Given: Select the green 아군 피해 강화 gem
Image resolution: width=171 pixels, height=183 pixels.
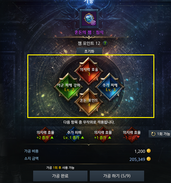Looking at the screenshot, I should [68, 87].
